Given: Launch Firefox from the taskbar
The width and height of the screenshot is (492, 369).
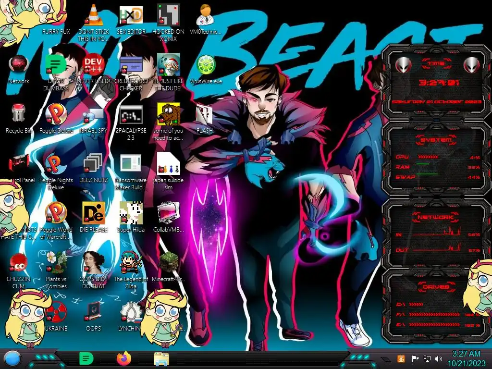Looking at the screenshot, I should [x=124, y=358].
